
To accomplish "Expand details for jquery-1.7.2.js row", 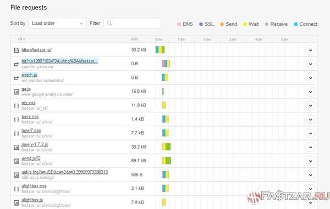I will pos(310,147).
